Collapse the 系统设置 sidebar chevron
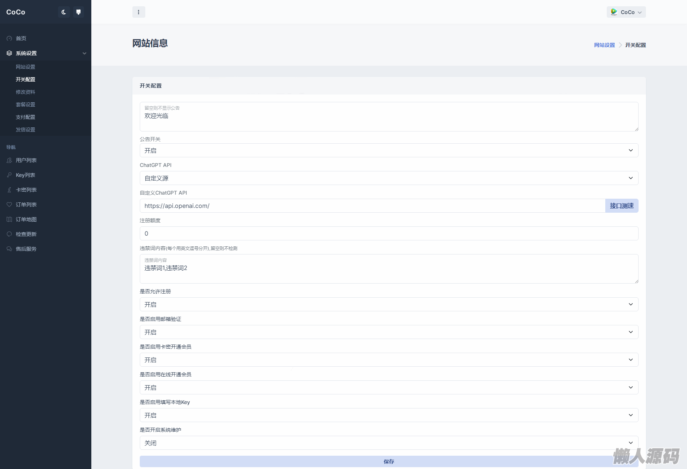687x469 pixels. coord(84,53)
